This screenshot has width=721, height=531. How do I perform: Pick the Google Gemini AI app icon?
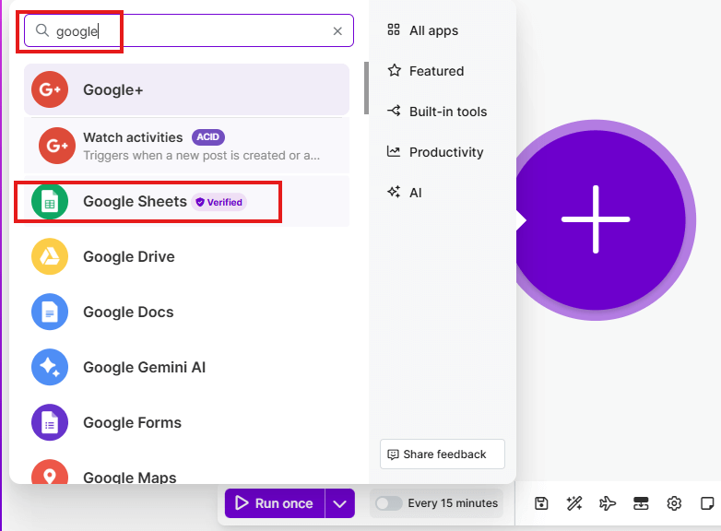tap(50, 367)
